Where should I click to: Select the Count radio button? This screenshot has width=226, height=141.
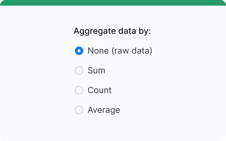(x=79, y=90)
